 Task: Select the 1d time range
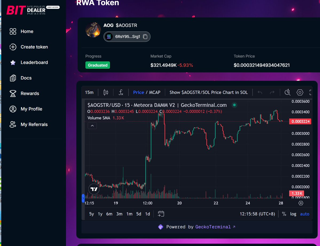147,214
